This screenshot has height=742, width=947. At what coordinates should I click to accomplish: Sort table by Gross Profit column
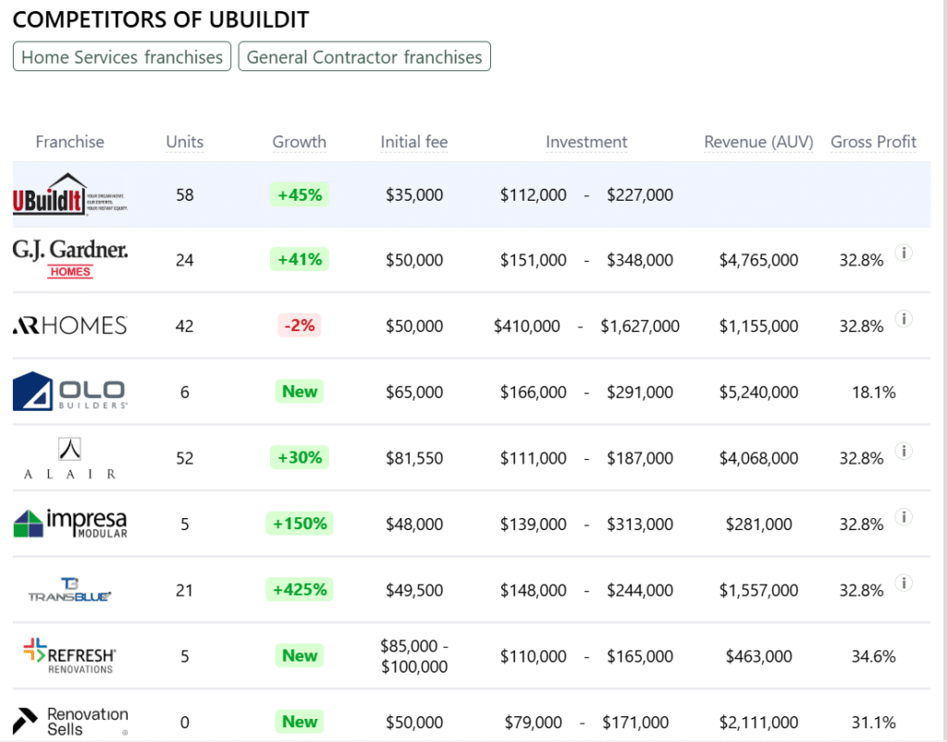pos(873,142)
